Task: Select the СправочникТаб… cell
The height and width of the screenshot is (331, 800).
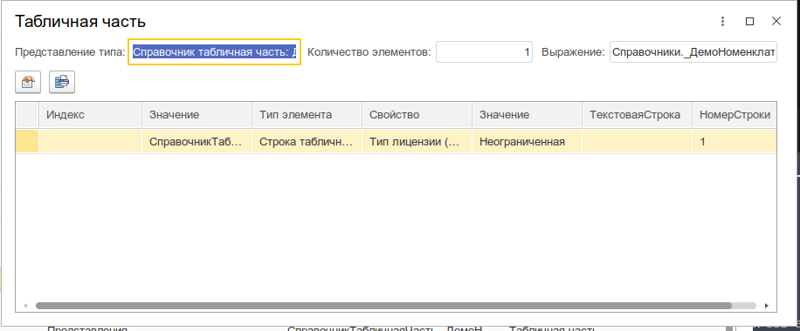Action: [x=197, y=142]
